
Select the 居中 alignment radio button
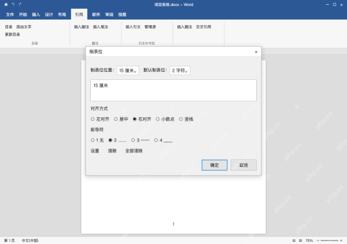tap(116, 119)
